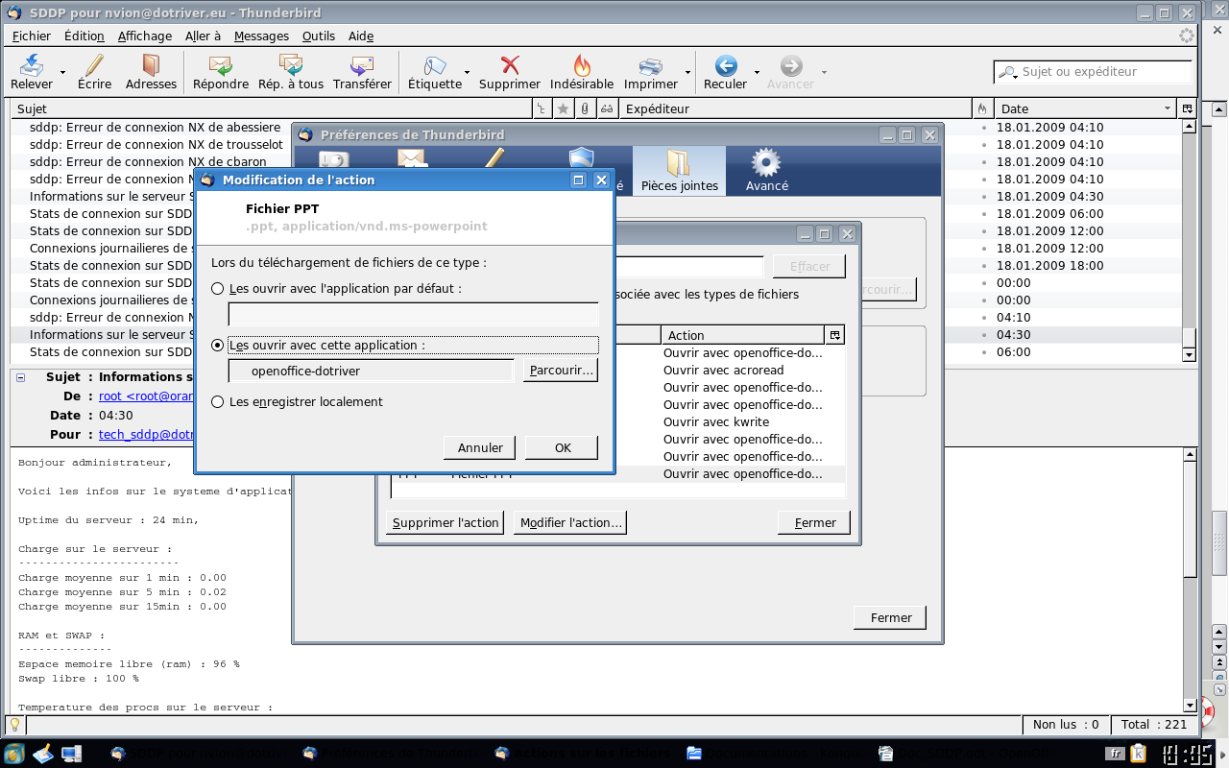Screen dimensions: 1229x768
Task: Click the Imprimer printer icon
Action: (x=651, y=66)
